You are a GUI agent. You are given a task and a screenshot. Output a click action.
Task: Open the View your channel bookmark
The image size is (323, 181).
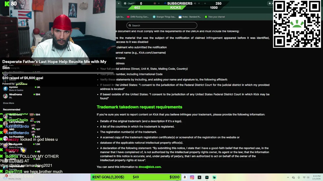[x=215, y=17]
